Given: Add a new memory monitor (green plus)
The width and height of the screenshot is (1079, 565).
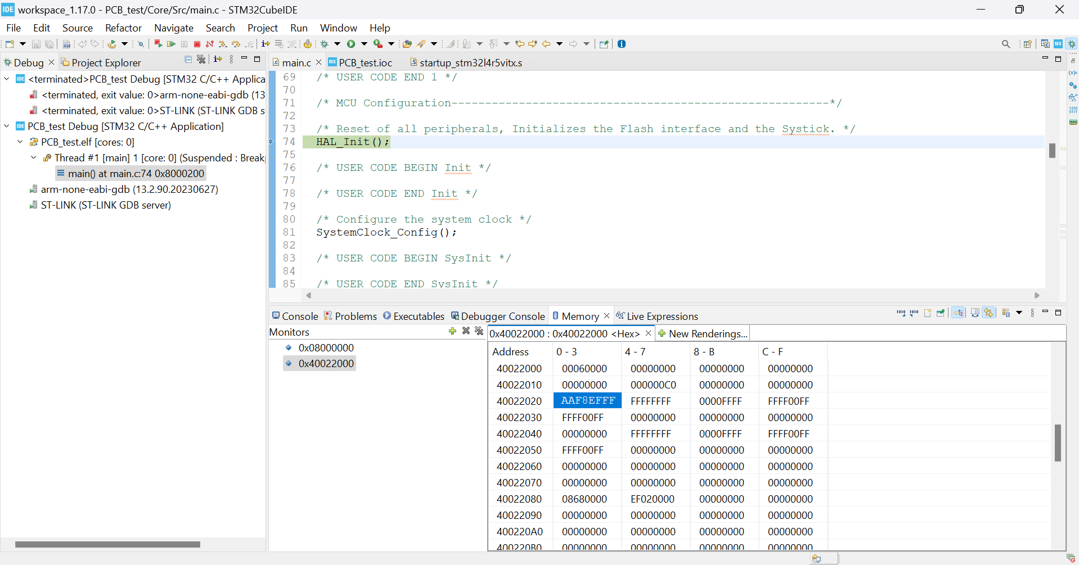Looking at the screenshot, I should (x=452, y=331).
